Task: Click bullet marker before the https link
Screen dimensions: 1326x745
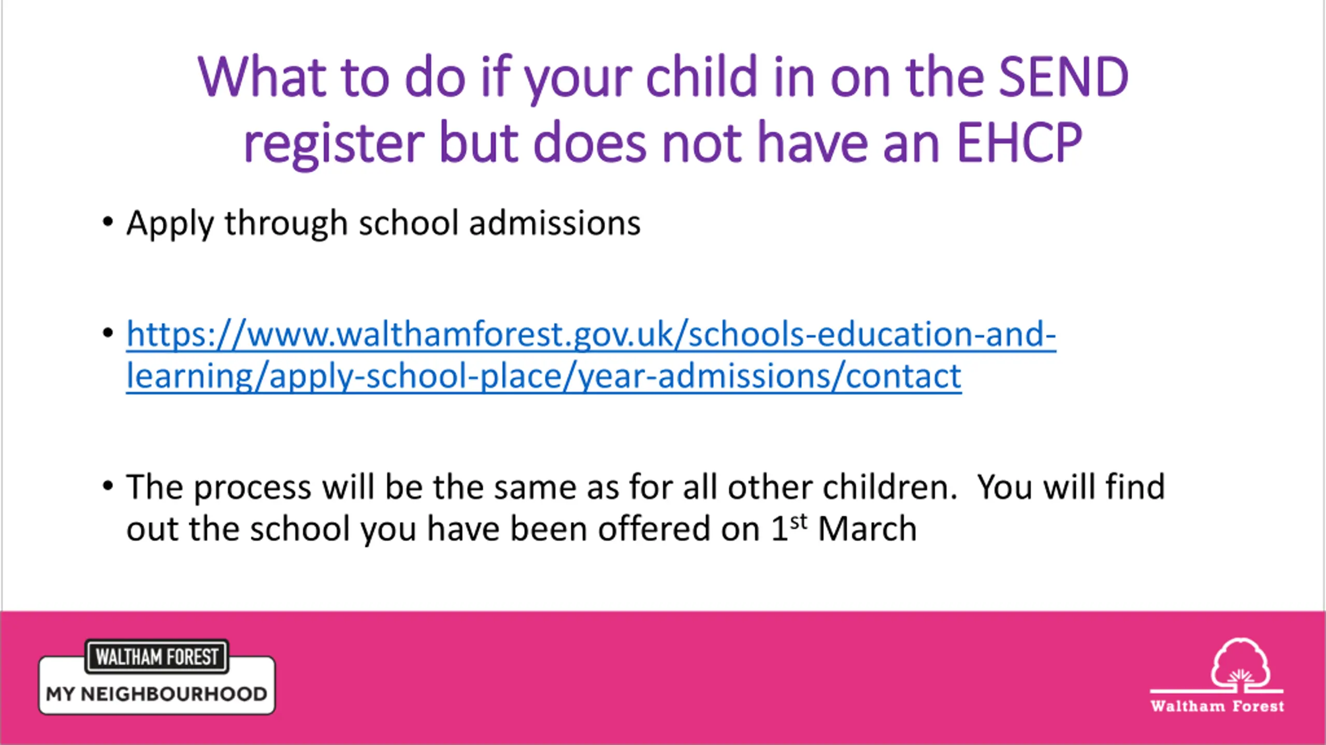Action: (x=108, y=333)
